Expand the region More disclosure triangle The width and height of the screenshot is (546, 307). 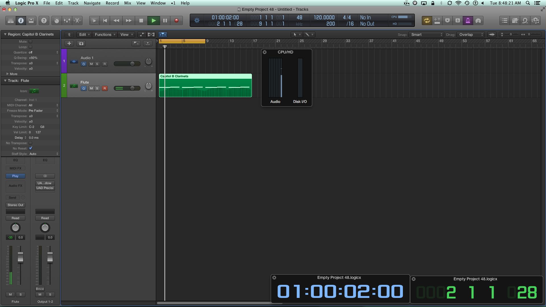click(7, 74)
